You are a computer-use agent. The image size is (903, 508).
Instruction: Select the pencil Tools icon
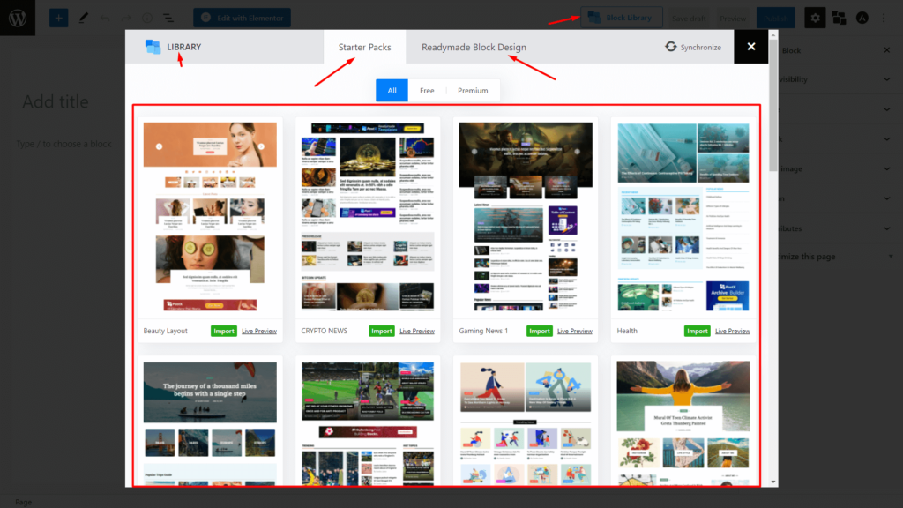click(84, 18)
